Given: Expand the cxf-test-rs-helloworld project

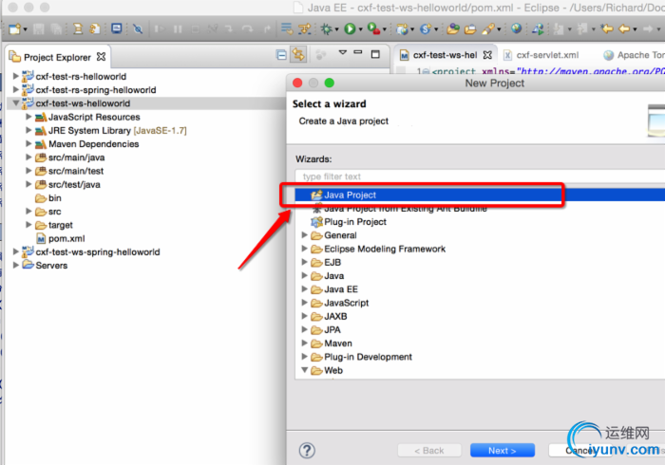Looking at the screenshot, I should click(x=16, y=76).
